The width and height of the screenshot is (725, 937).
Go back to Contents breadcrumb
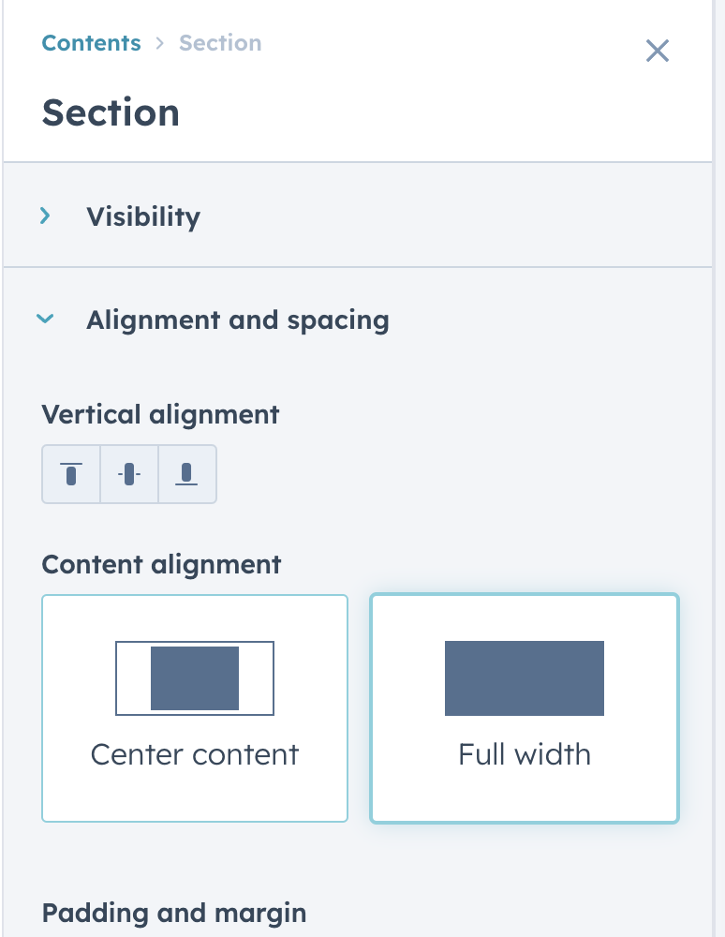[92, 43]
